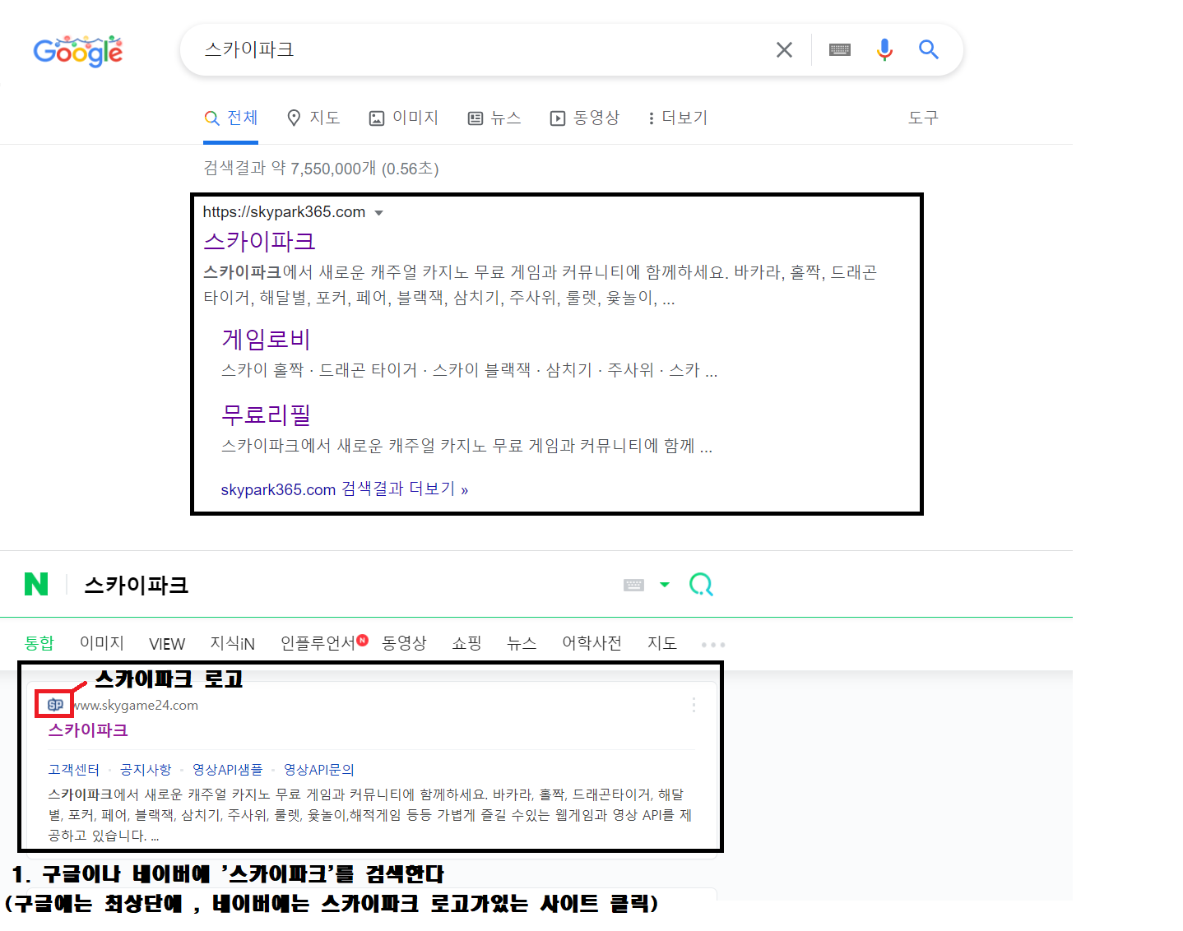Screen dimensions: 1183x931
Task: Open Naver 지도 tab
Action: (661, 643)
